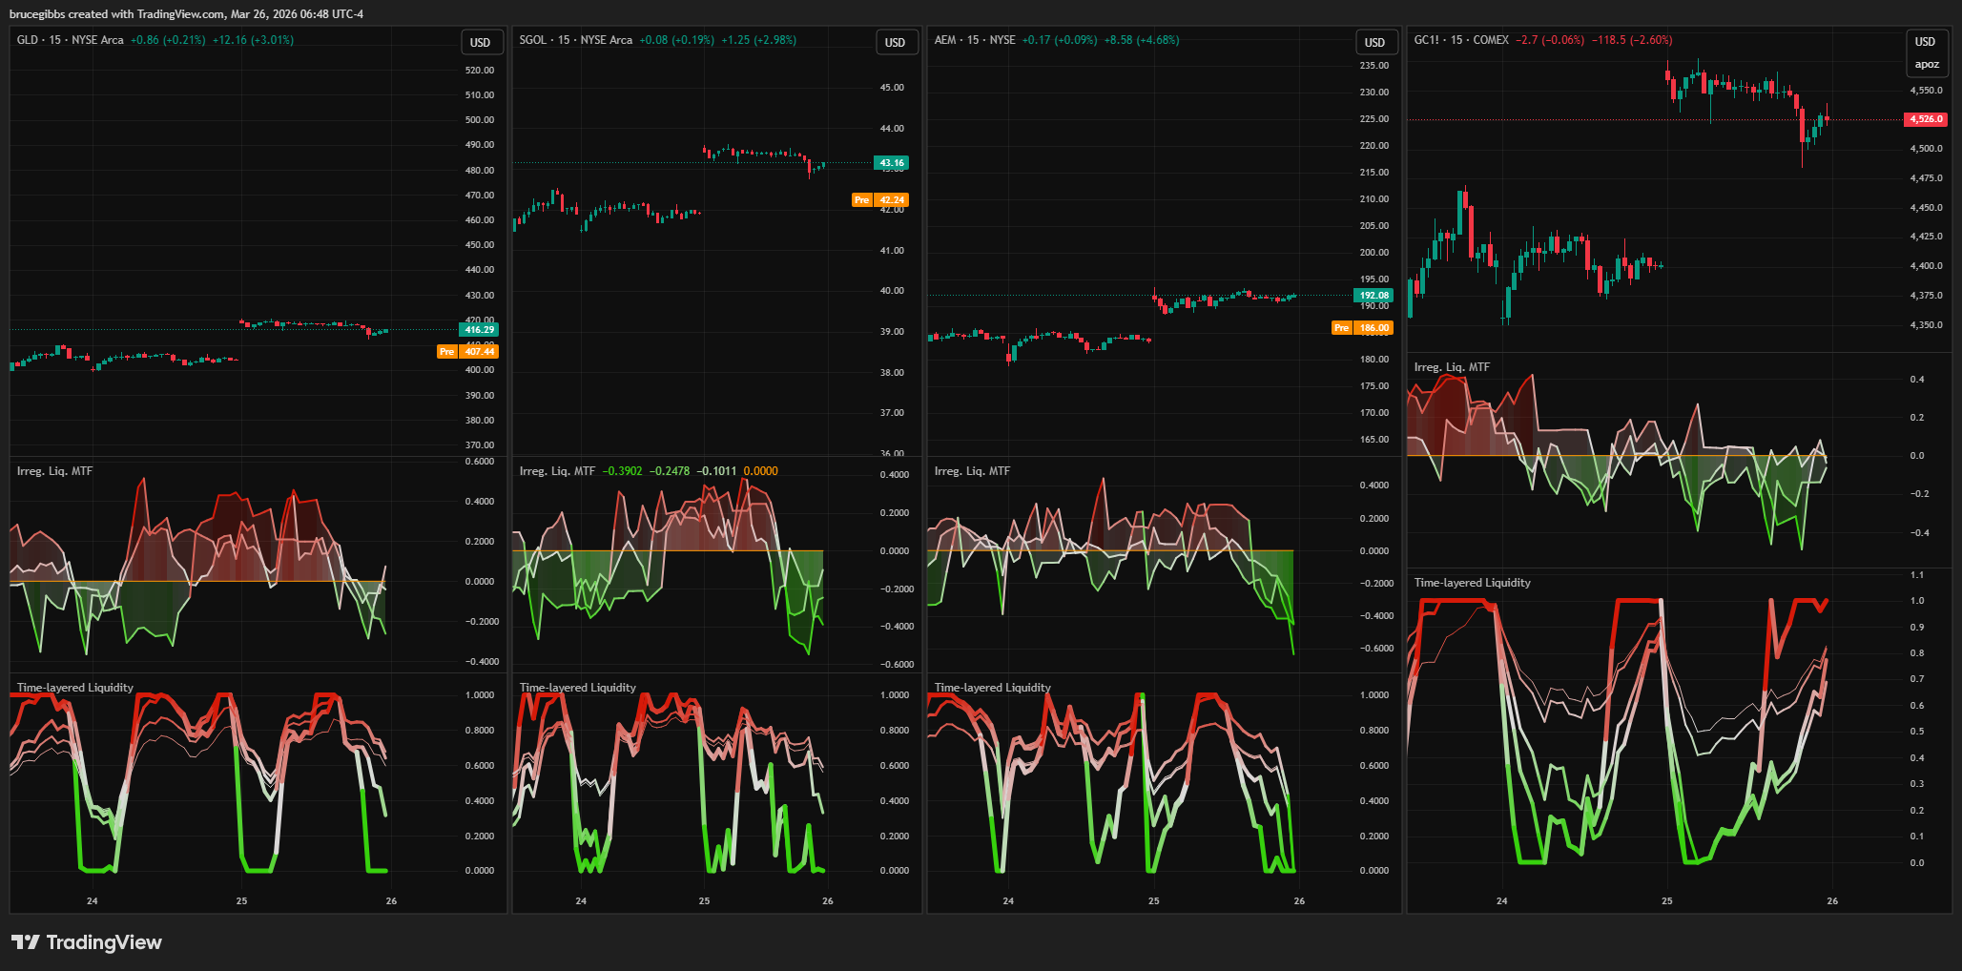Click the orange 0.0000 value in SGOL indicator legend
This screenshot has height=971, width=1962.
(x=760, y=471)
